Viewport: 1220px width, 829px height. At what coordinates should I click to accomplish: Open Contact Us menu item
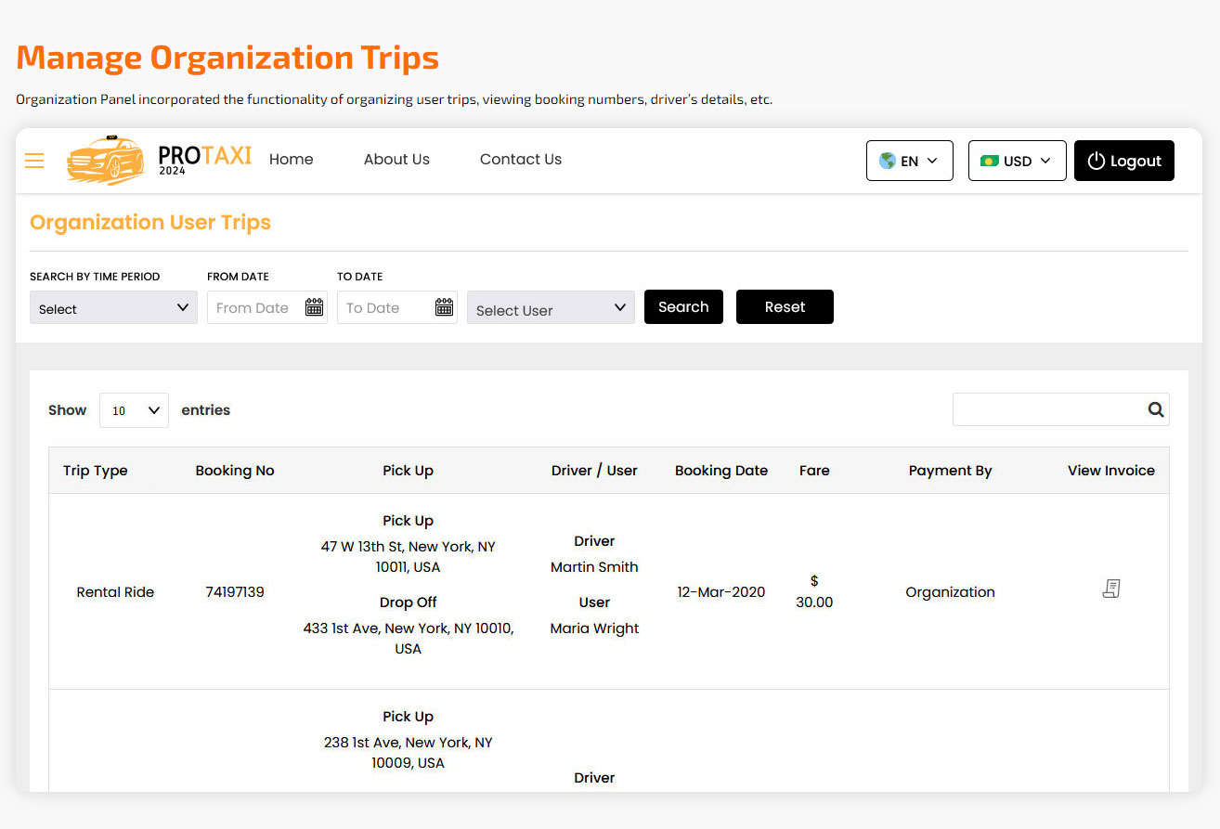point(521,160)
